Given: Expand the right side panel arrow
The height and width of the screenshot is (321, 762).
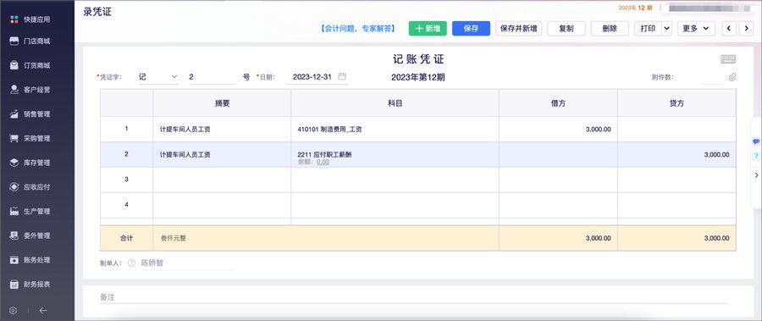Looking at the screenshot, I should click(756, 175).
